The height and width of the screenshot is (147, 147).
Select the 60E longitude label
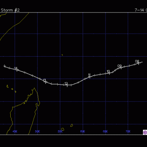coord(83,132)
